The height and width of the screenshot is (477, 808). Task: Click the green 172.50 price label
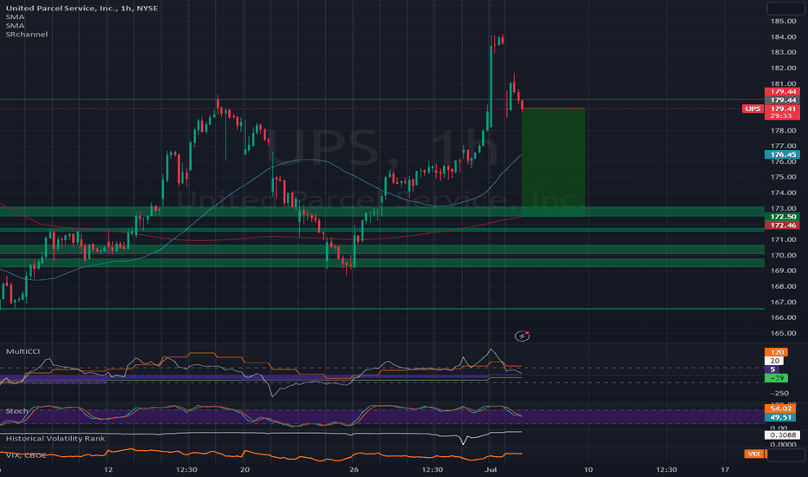tap(783, 217)
